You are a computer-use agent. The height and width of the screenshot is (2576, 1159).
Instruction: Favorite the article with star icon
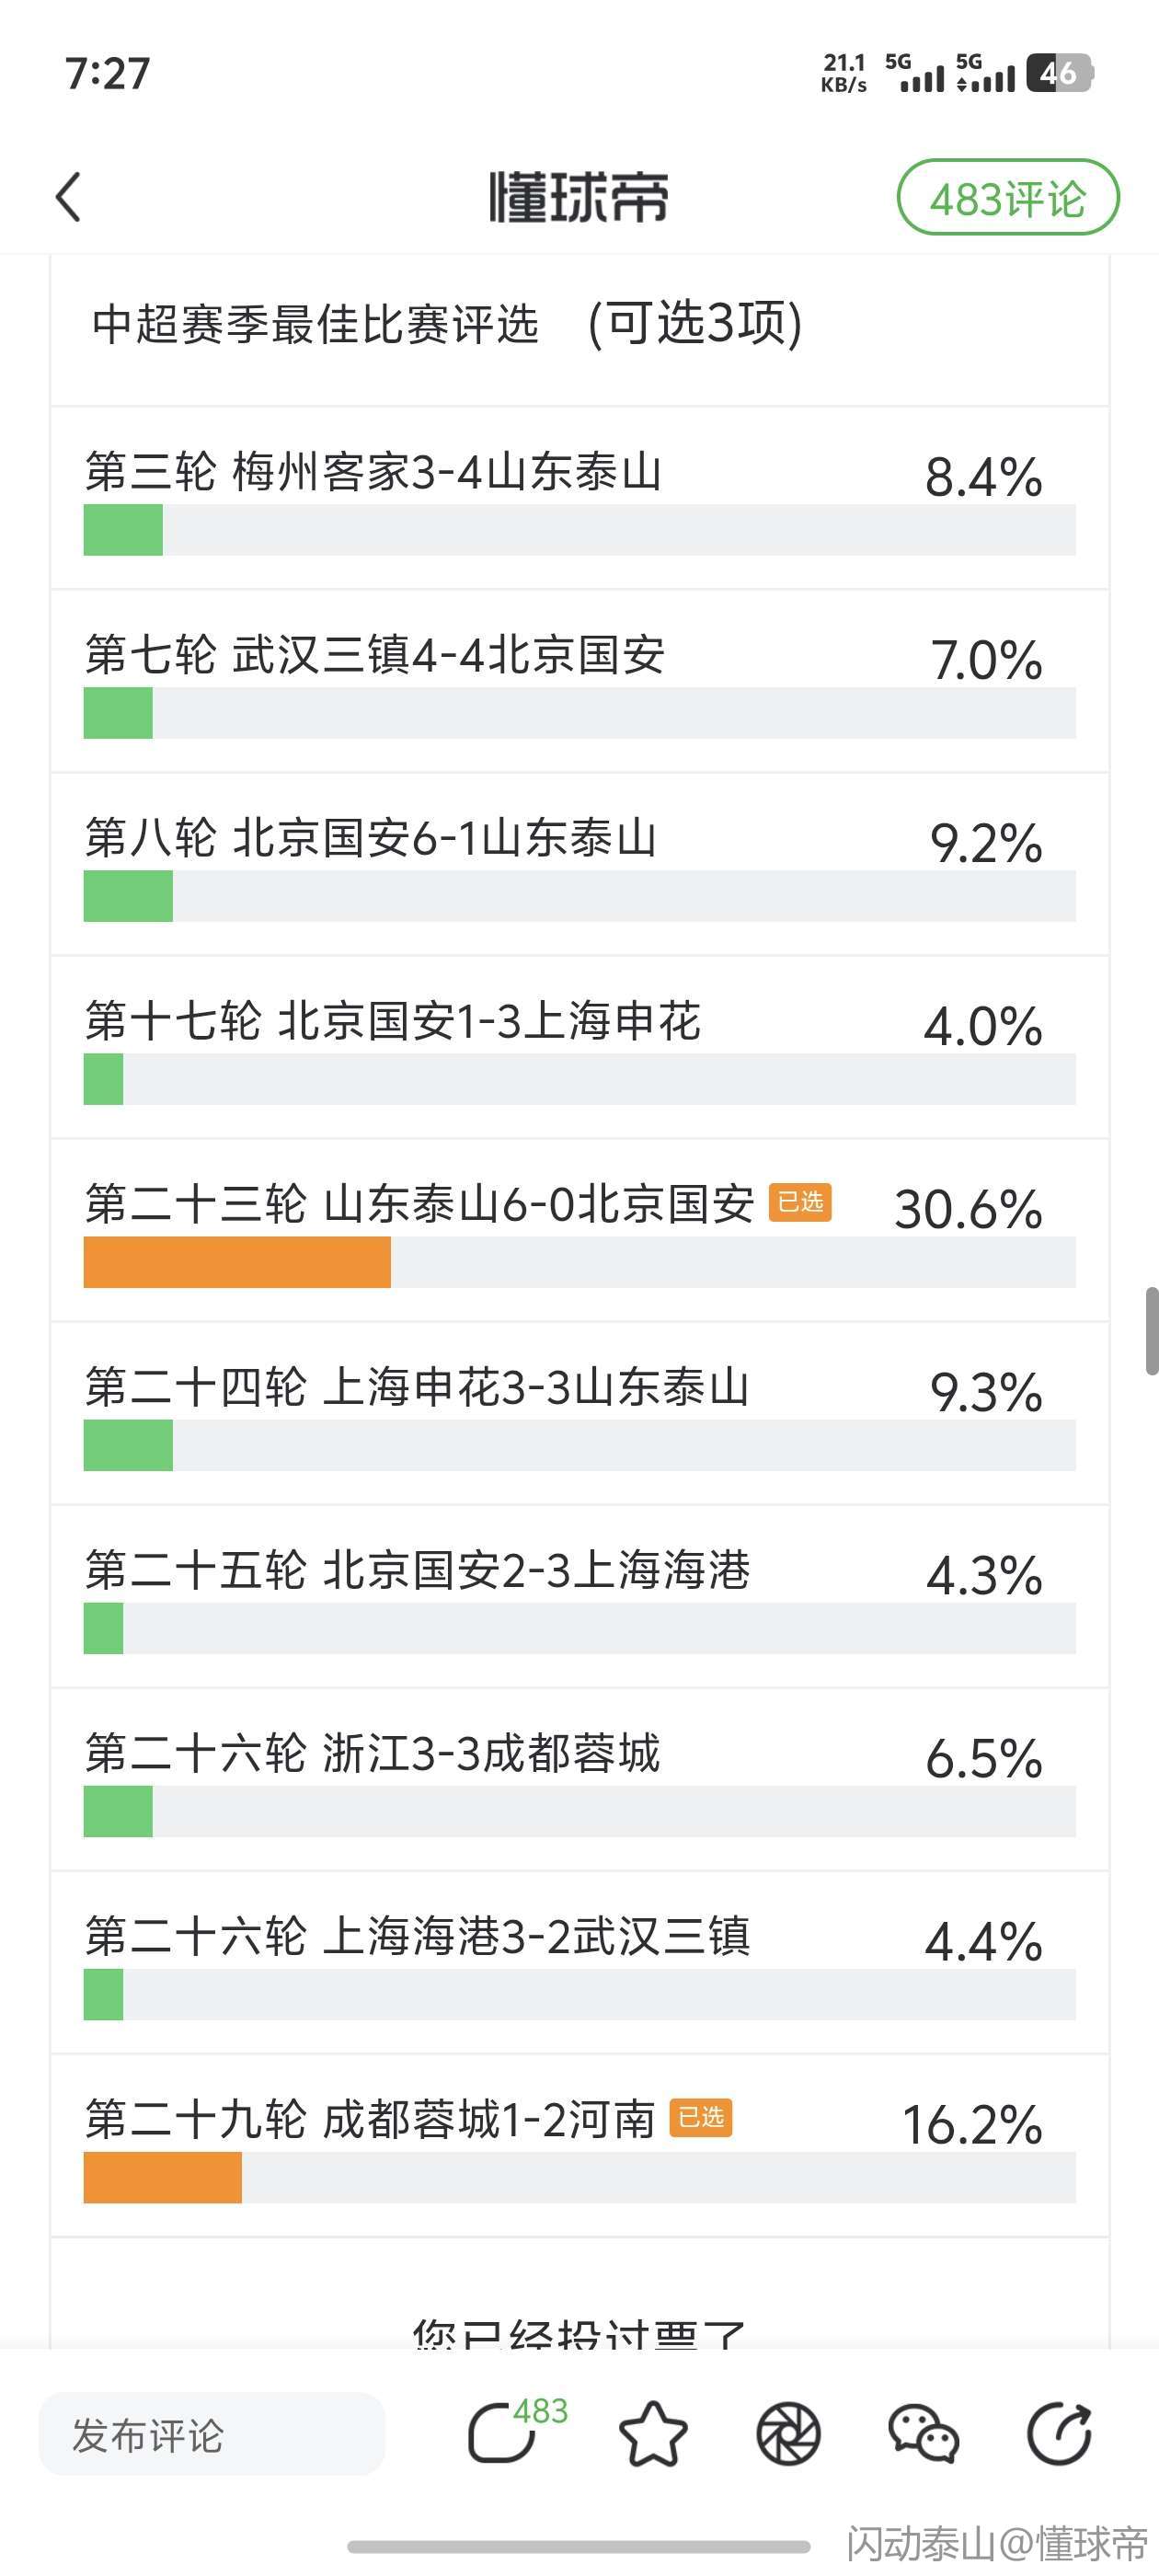pyautogui.click(x=653, y=2433)
